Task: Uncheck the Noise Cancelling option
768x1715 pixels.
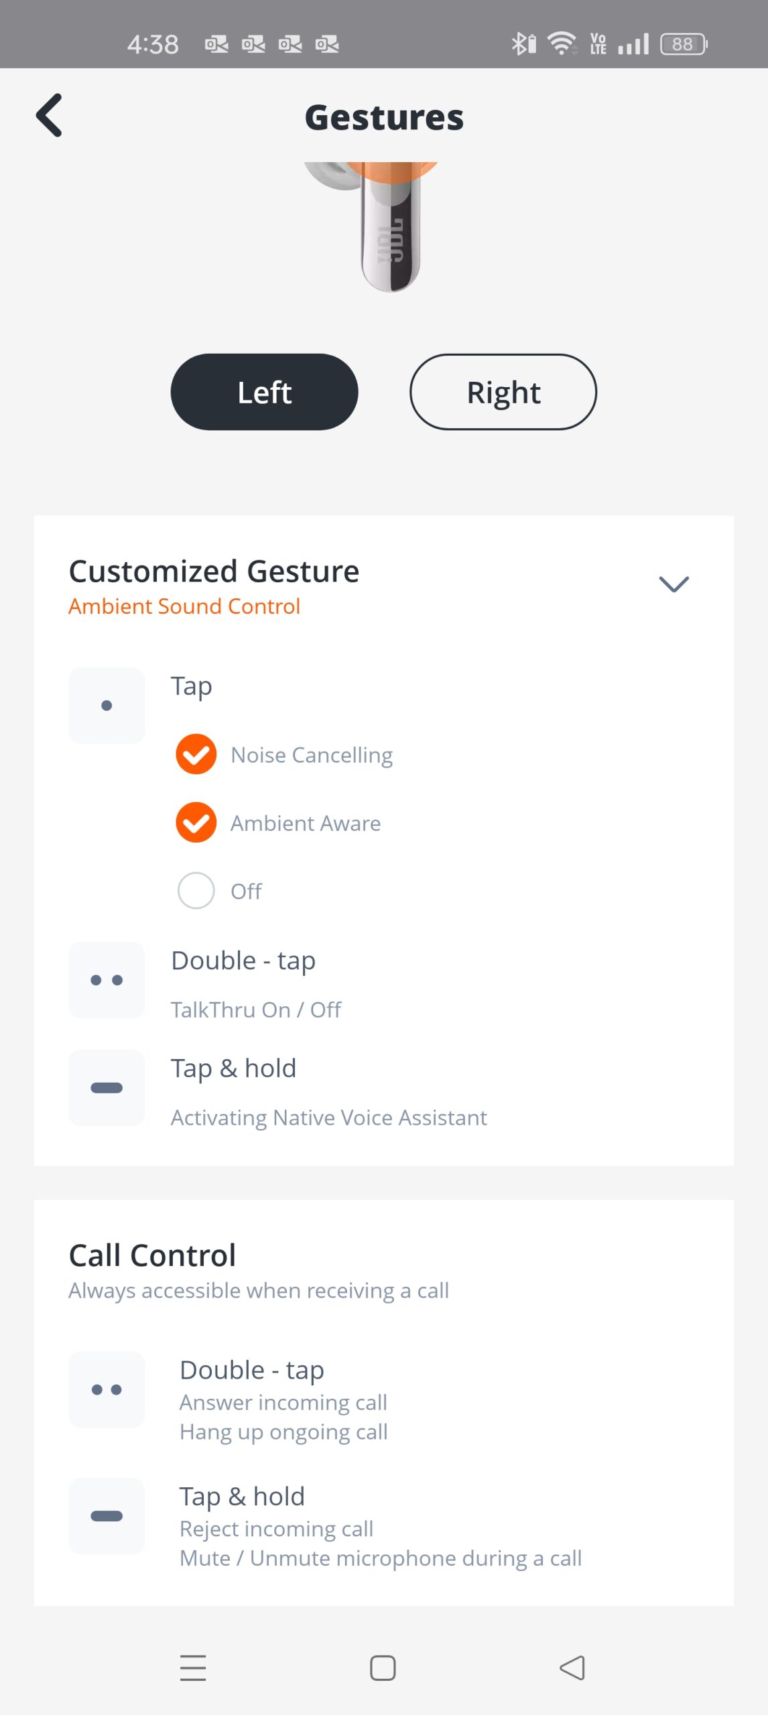Action: click(196, 754)
